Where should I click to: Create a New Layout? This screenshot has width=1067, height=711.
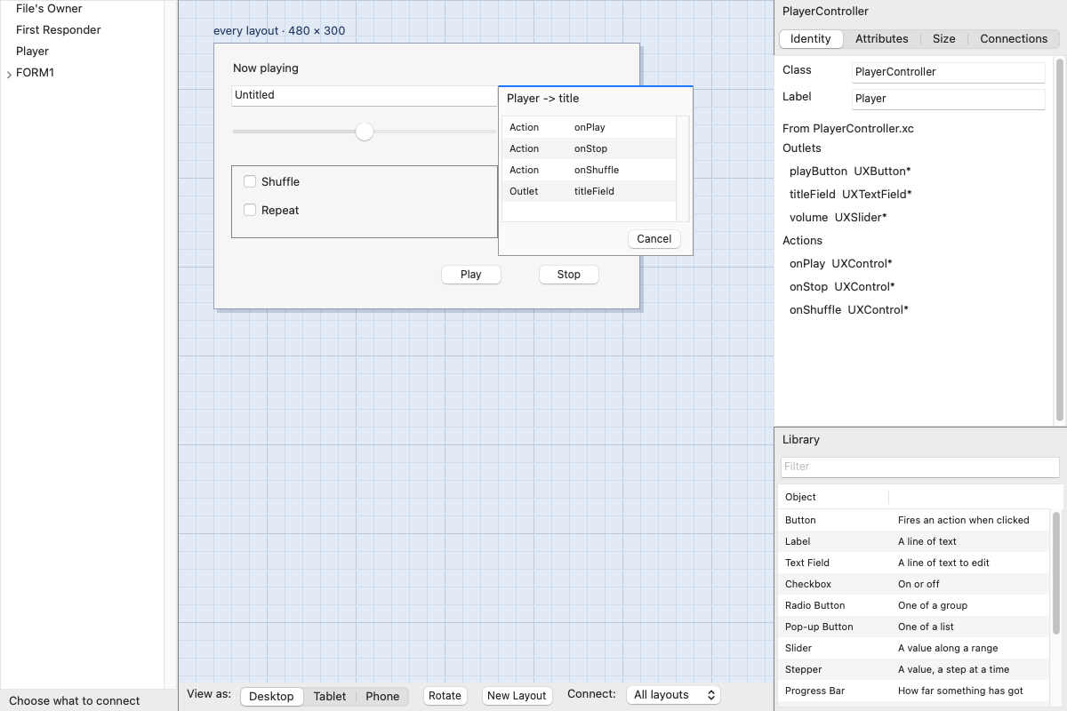(517, 696)
